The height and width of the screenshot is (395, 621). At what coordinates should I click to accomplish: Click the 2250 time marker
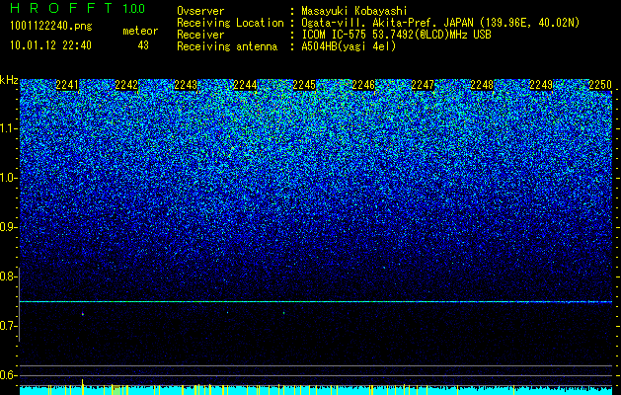tap(600, 85)
